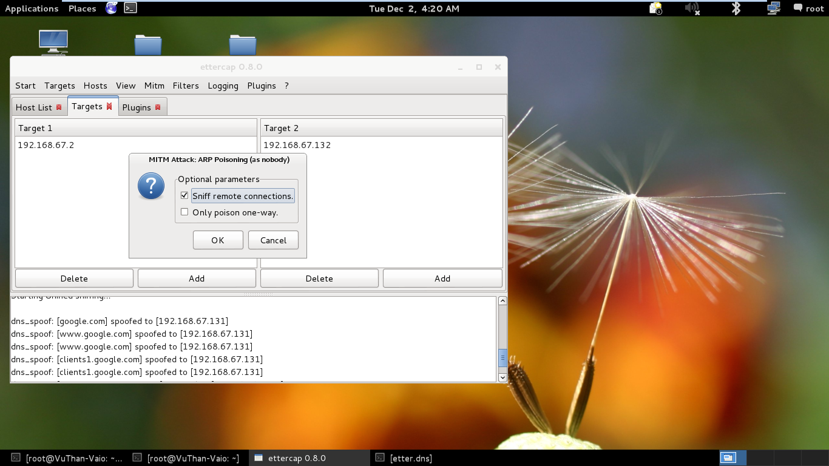Click the question mark dialog icon
This screenshot has height=466, width=829.
(151, 186)
